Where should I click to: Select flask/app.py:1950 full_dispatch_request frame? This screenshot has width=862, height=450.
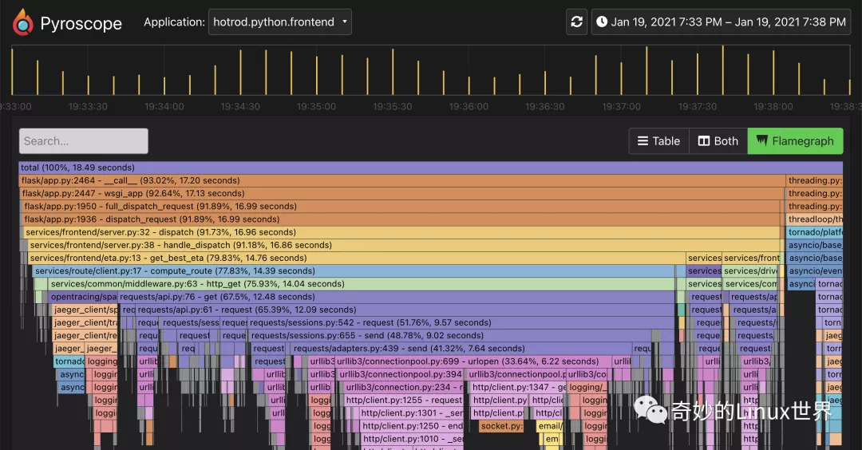401,206
